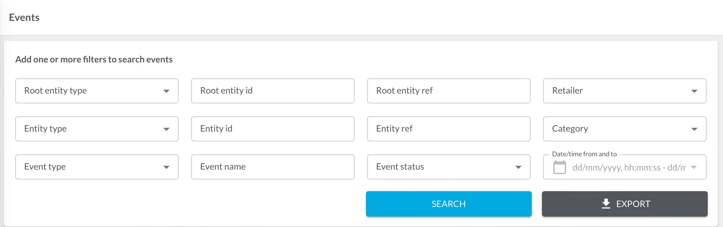Click the SEARCH button
Screen dimensions: 723x227
(449, 204)
